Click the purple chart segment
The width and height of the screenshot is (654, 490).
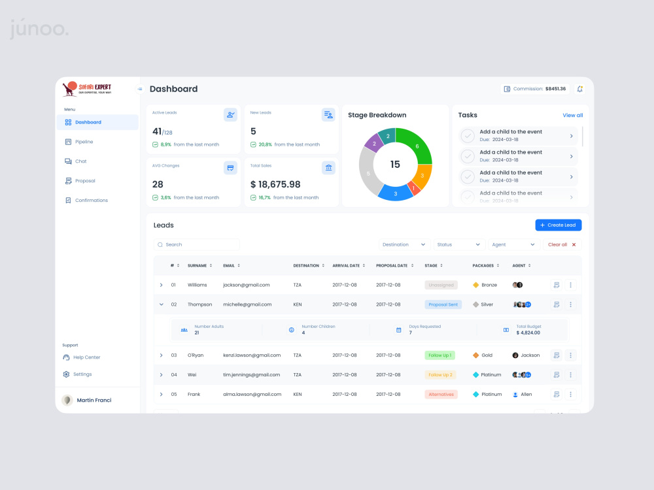[x=373, y=144]
